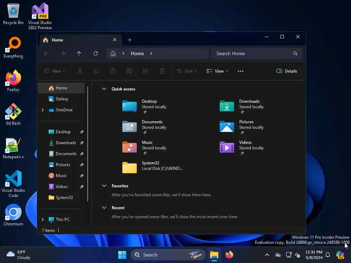Select pinned Desktop in navigation pane
The height and width of the screenshot is (263, 351).
coord(61,132)
